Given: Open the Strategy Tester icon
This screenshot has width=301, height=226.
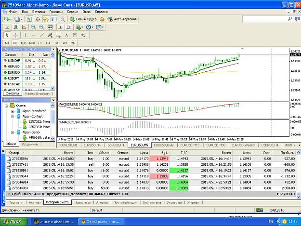Looking at the screenshot, I should coord(63,19).
